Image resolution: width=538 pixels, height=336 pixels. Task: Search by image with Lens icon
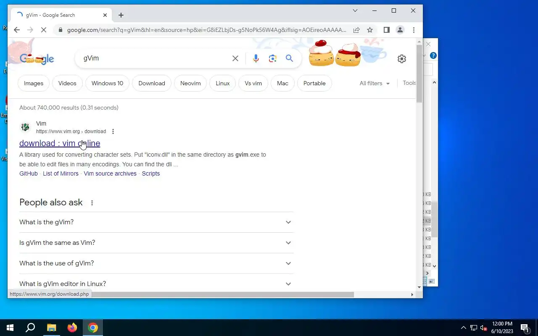pos(273,58)
